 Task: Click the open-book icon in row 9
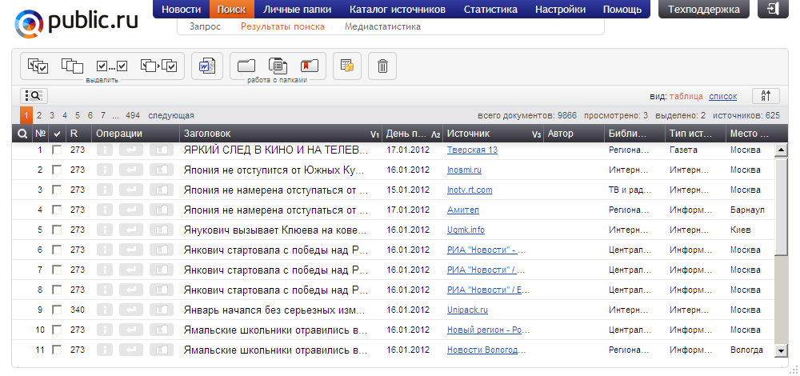click(x=162, y=310)
